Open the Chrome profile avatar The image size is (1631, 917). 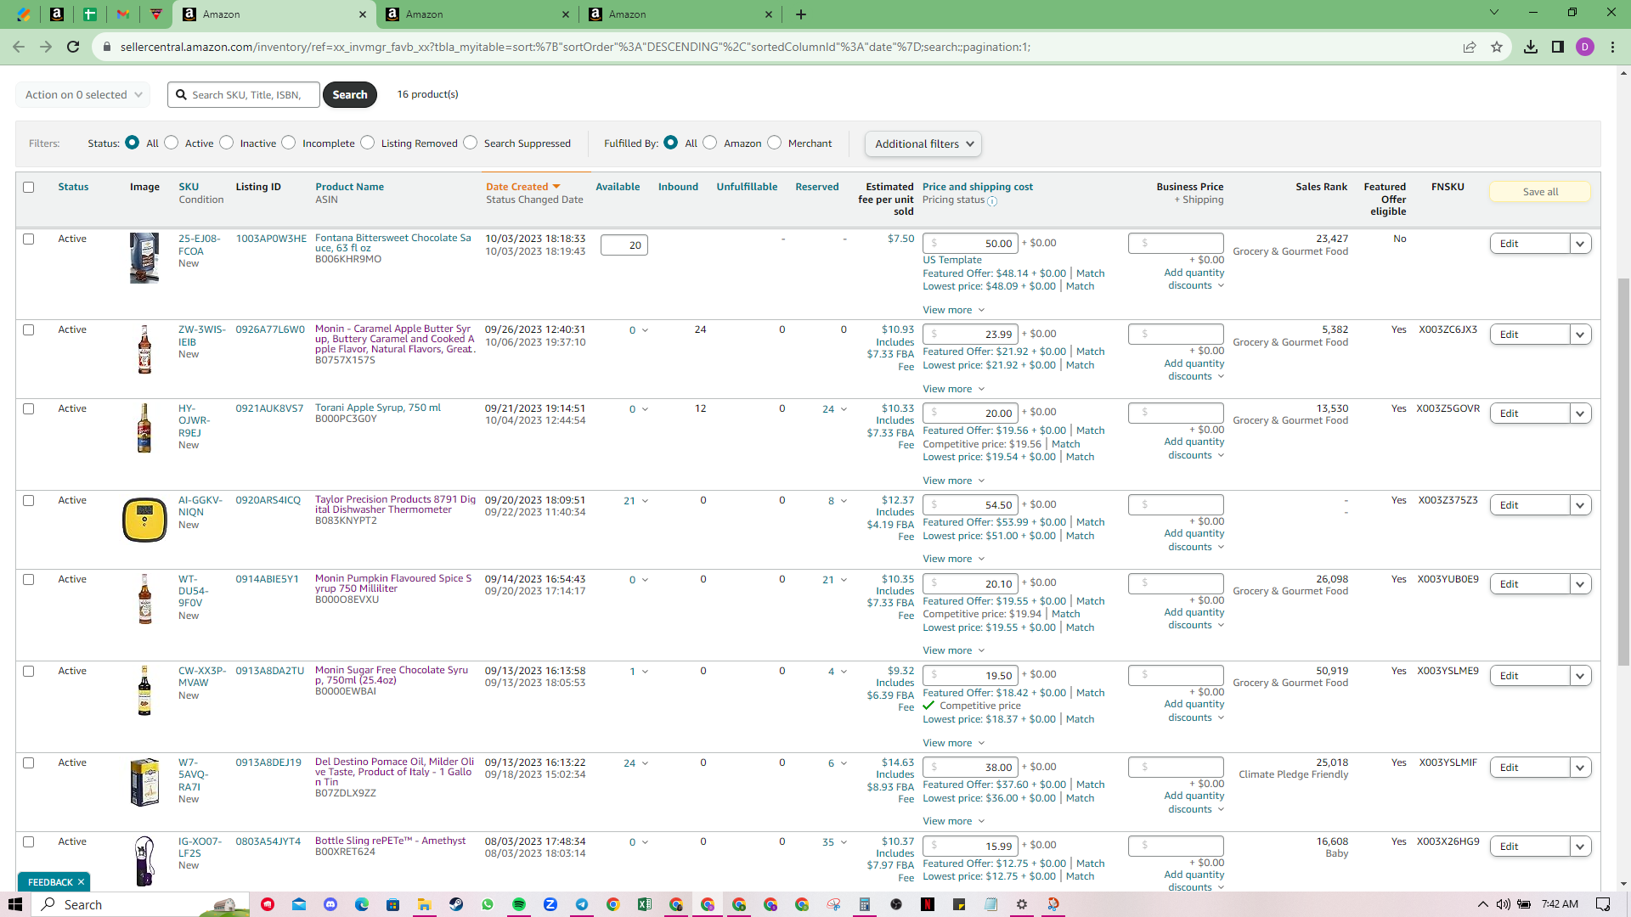tap(1585, 47)
